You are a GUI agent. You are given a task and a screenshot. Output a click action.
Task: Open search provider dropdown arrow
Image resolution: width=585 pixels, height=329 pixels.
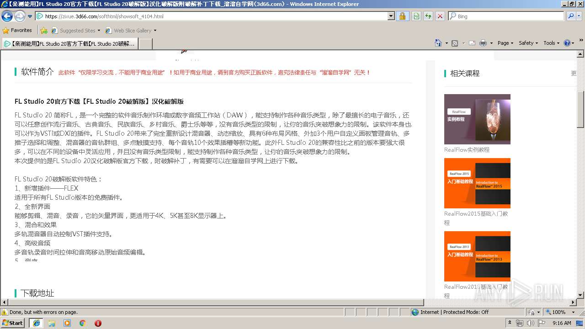click(x=580, y=16)
